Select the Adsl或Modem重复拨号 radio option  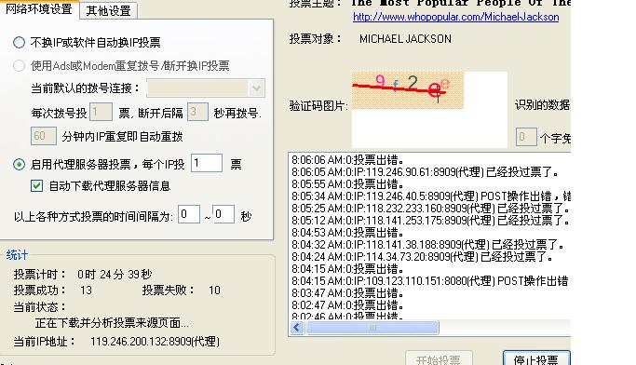tap(19, 66)
